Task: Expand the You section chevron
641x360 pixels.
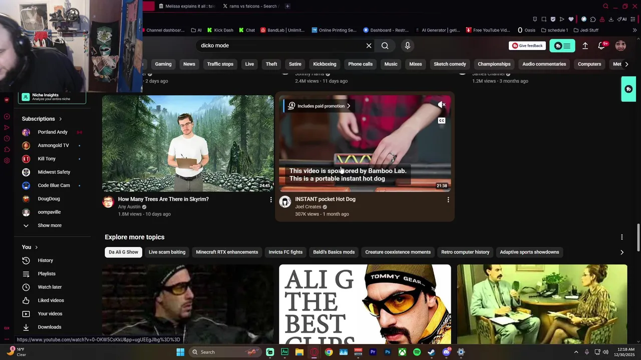Action: point(36,247)
